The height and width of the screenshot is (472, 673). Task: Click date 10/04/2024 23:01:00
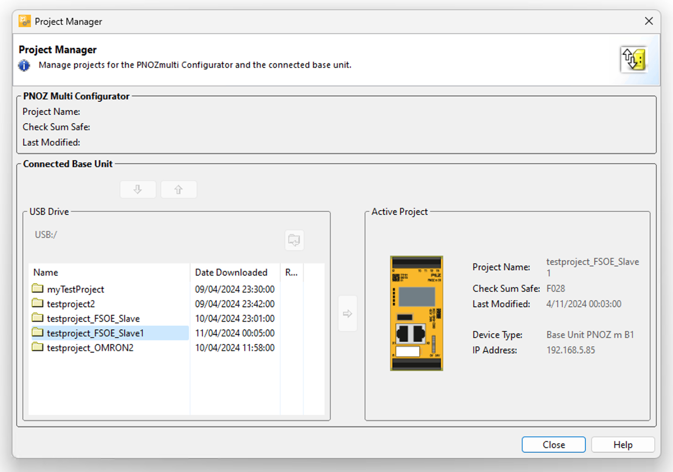pyautogui.click(x=235, y=319)
